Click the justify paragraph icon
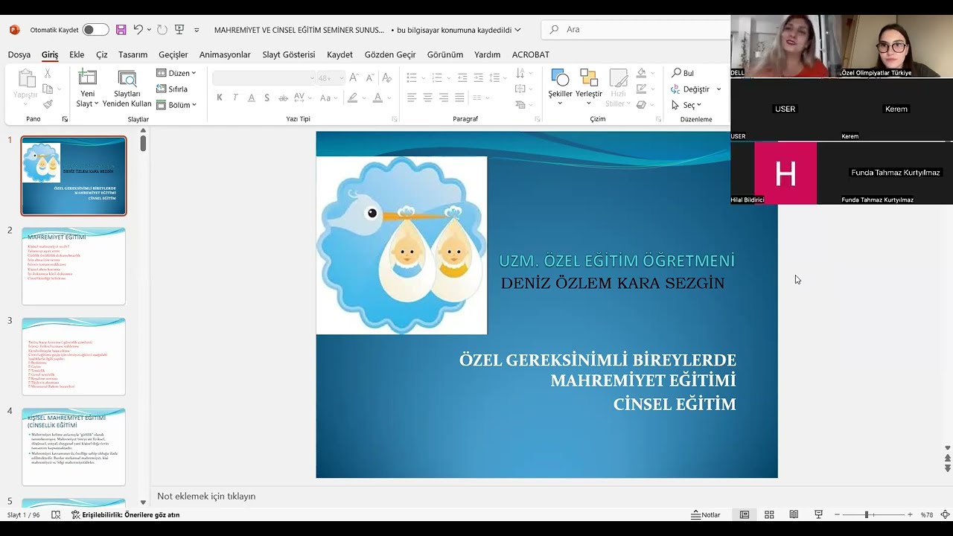The height and width of the screenshot is (536, 953). tap(459, 98)
